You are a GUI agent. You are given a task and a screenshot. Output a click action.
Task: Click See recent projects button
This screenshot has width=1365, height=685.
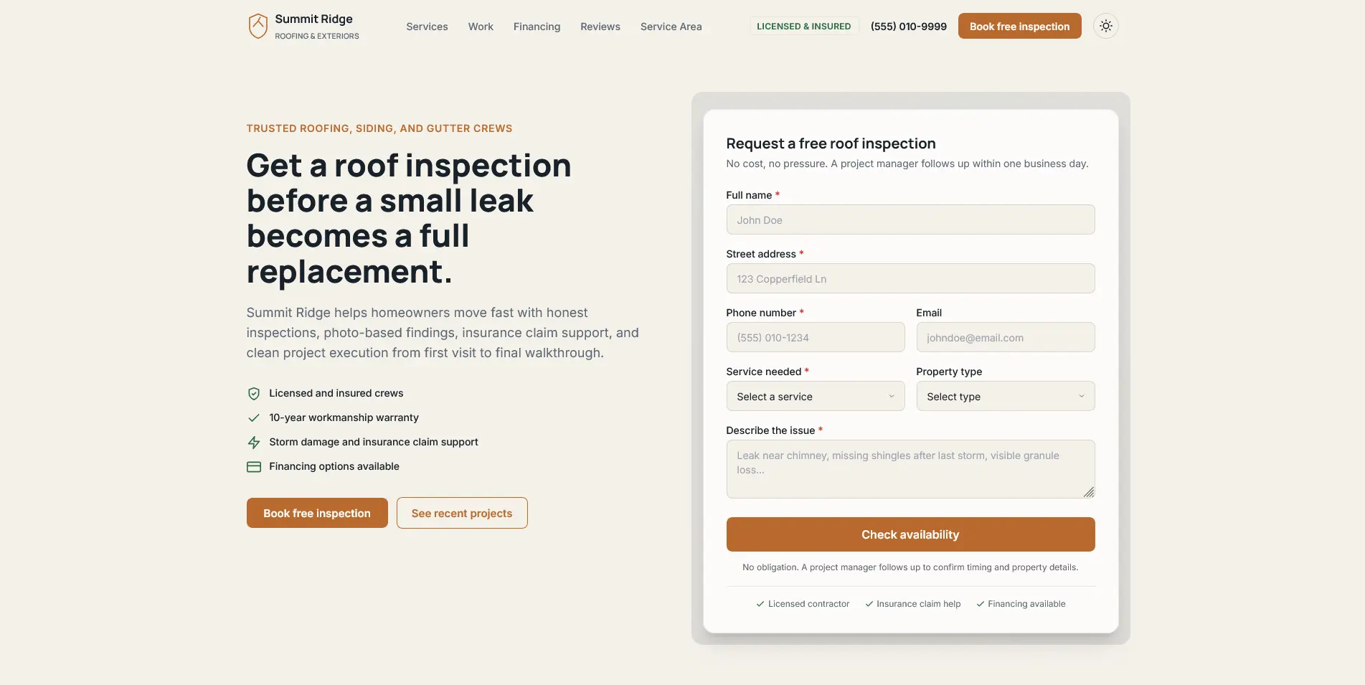[462, 514]
